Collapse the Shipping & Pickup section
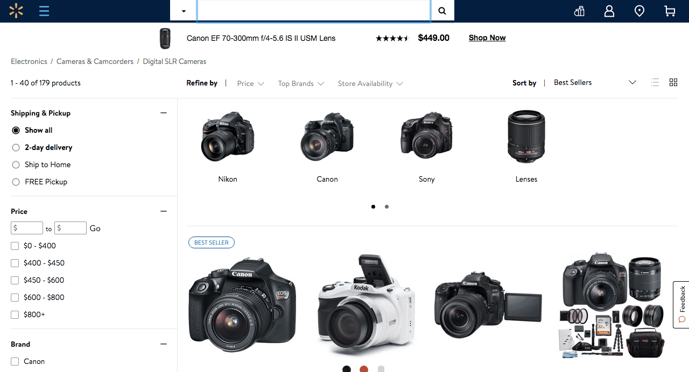689x372 pixels. [x=164, y=113]
